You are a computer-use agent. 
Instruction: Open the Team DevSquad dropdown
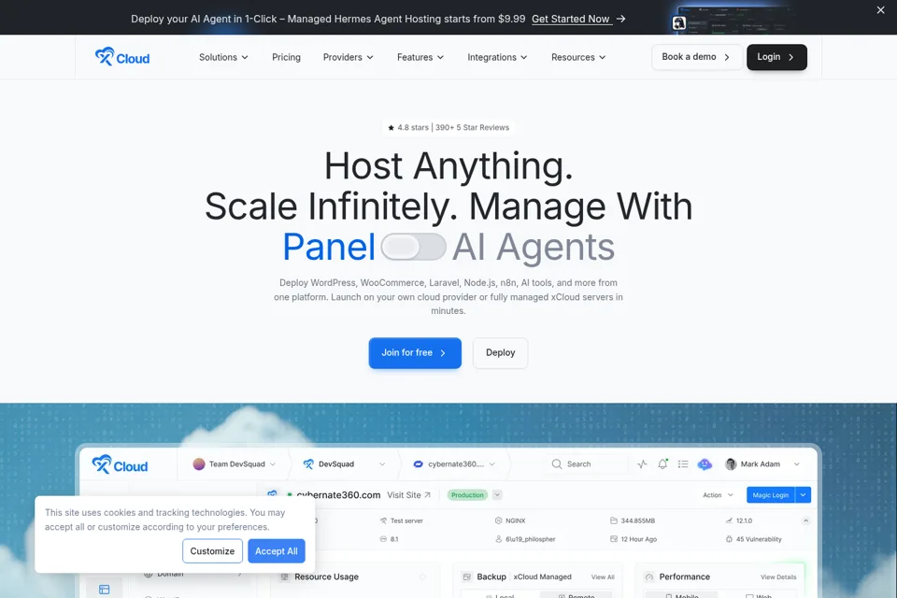pyautogui.click(x=272, y=464)
